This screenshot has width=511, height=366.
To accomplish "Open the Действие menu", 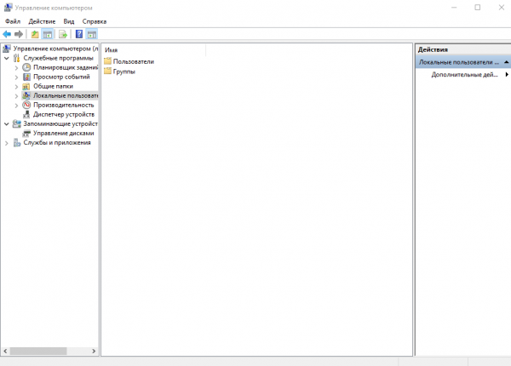I will pos(42,21).
